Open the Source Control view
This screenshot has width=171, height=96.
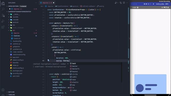[x=3, y=15]
